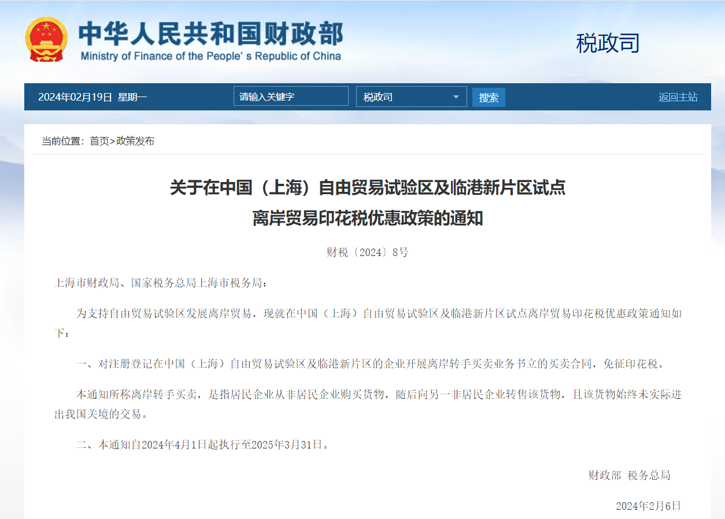Screen dimensions: 725x519
Task: Click the national emblem logo
Action: coord(46,39)
